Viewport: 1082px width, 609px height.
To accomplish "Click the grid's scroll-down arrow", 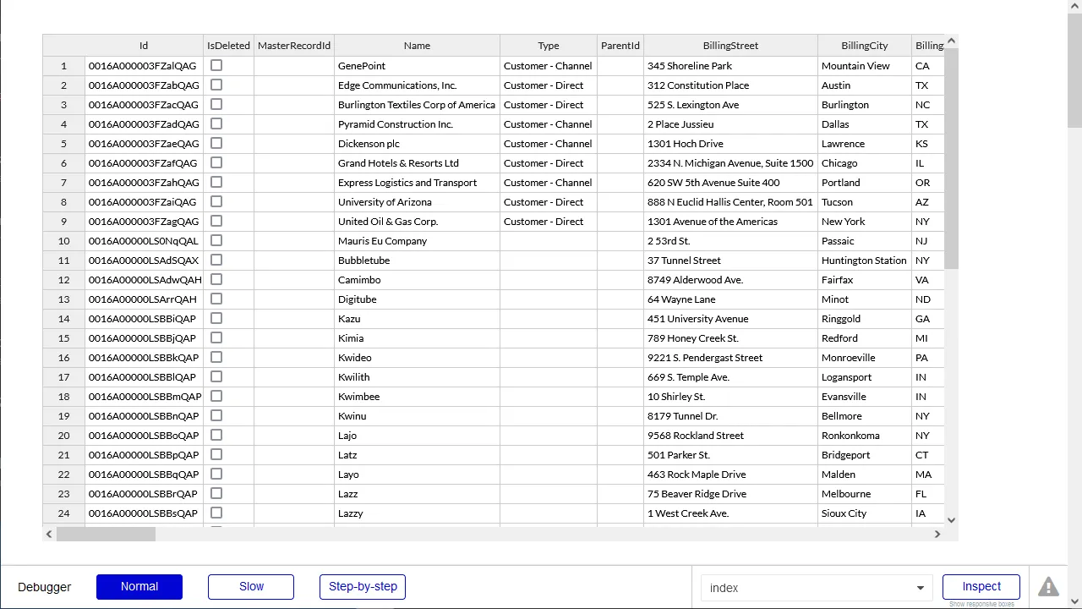I will (x=951, y=520).
